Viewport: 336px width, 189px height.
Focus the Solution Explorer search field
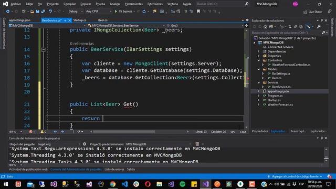pyautogui.click(x=287, y=33)
